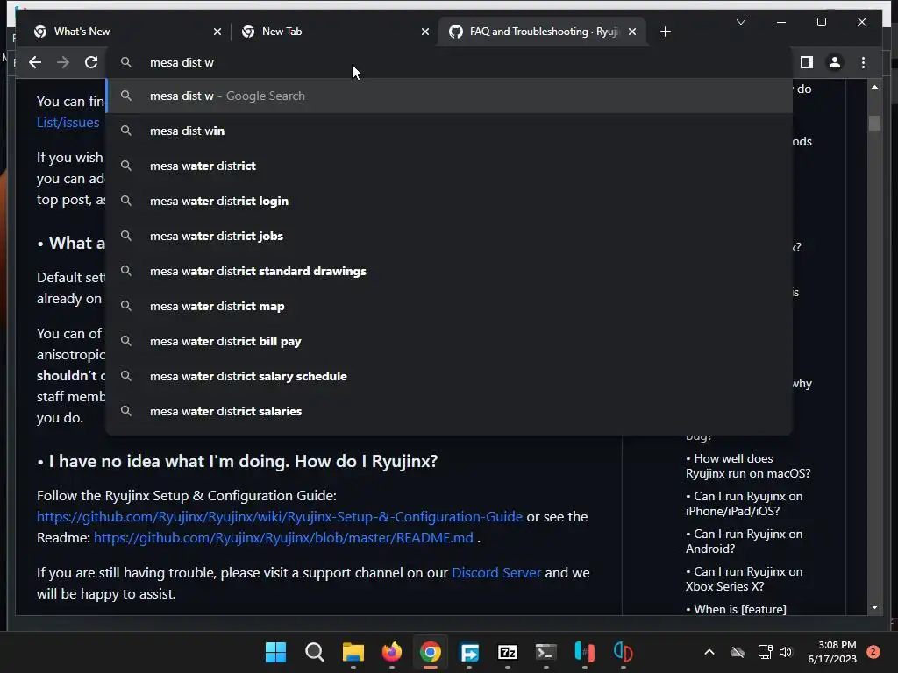Image resolution: width=898 pixels, height=673 pixels.
Task: Go back using the browser back arrow
Action: click(x=35, y=62)
